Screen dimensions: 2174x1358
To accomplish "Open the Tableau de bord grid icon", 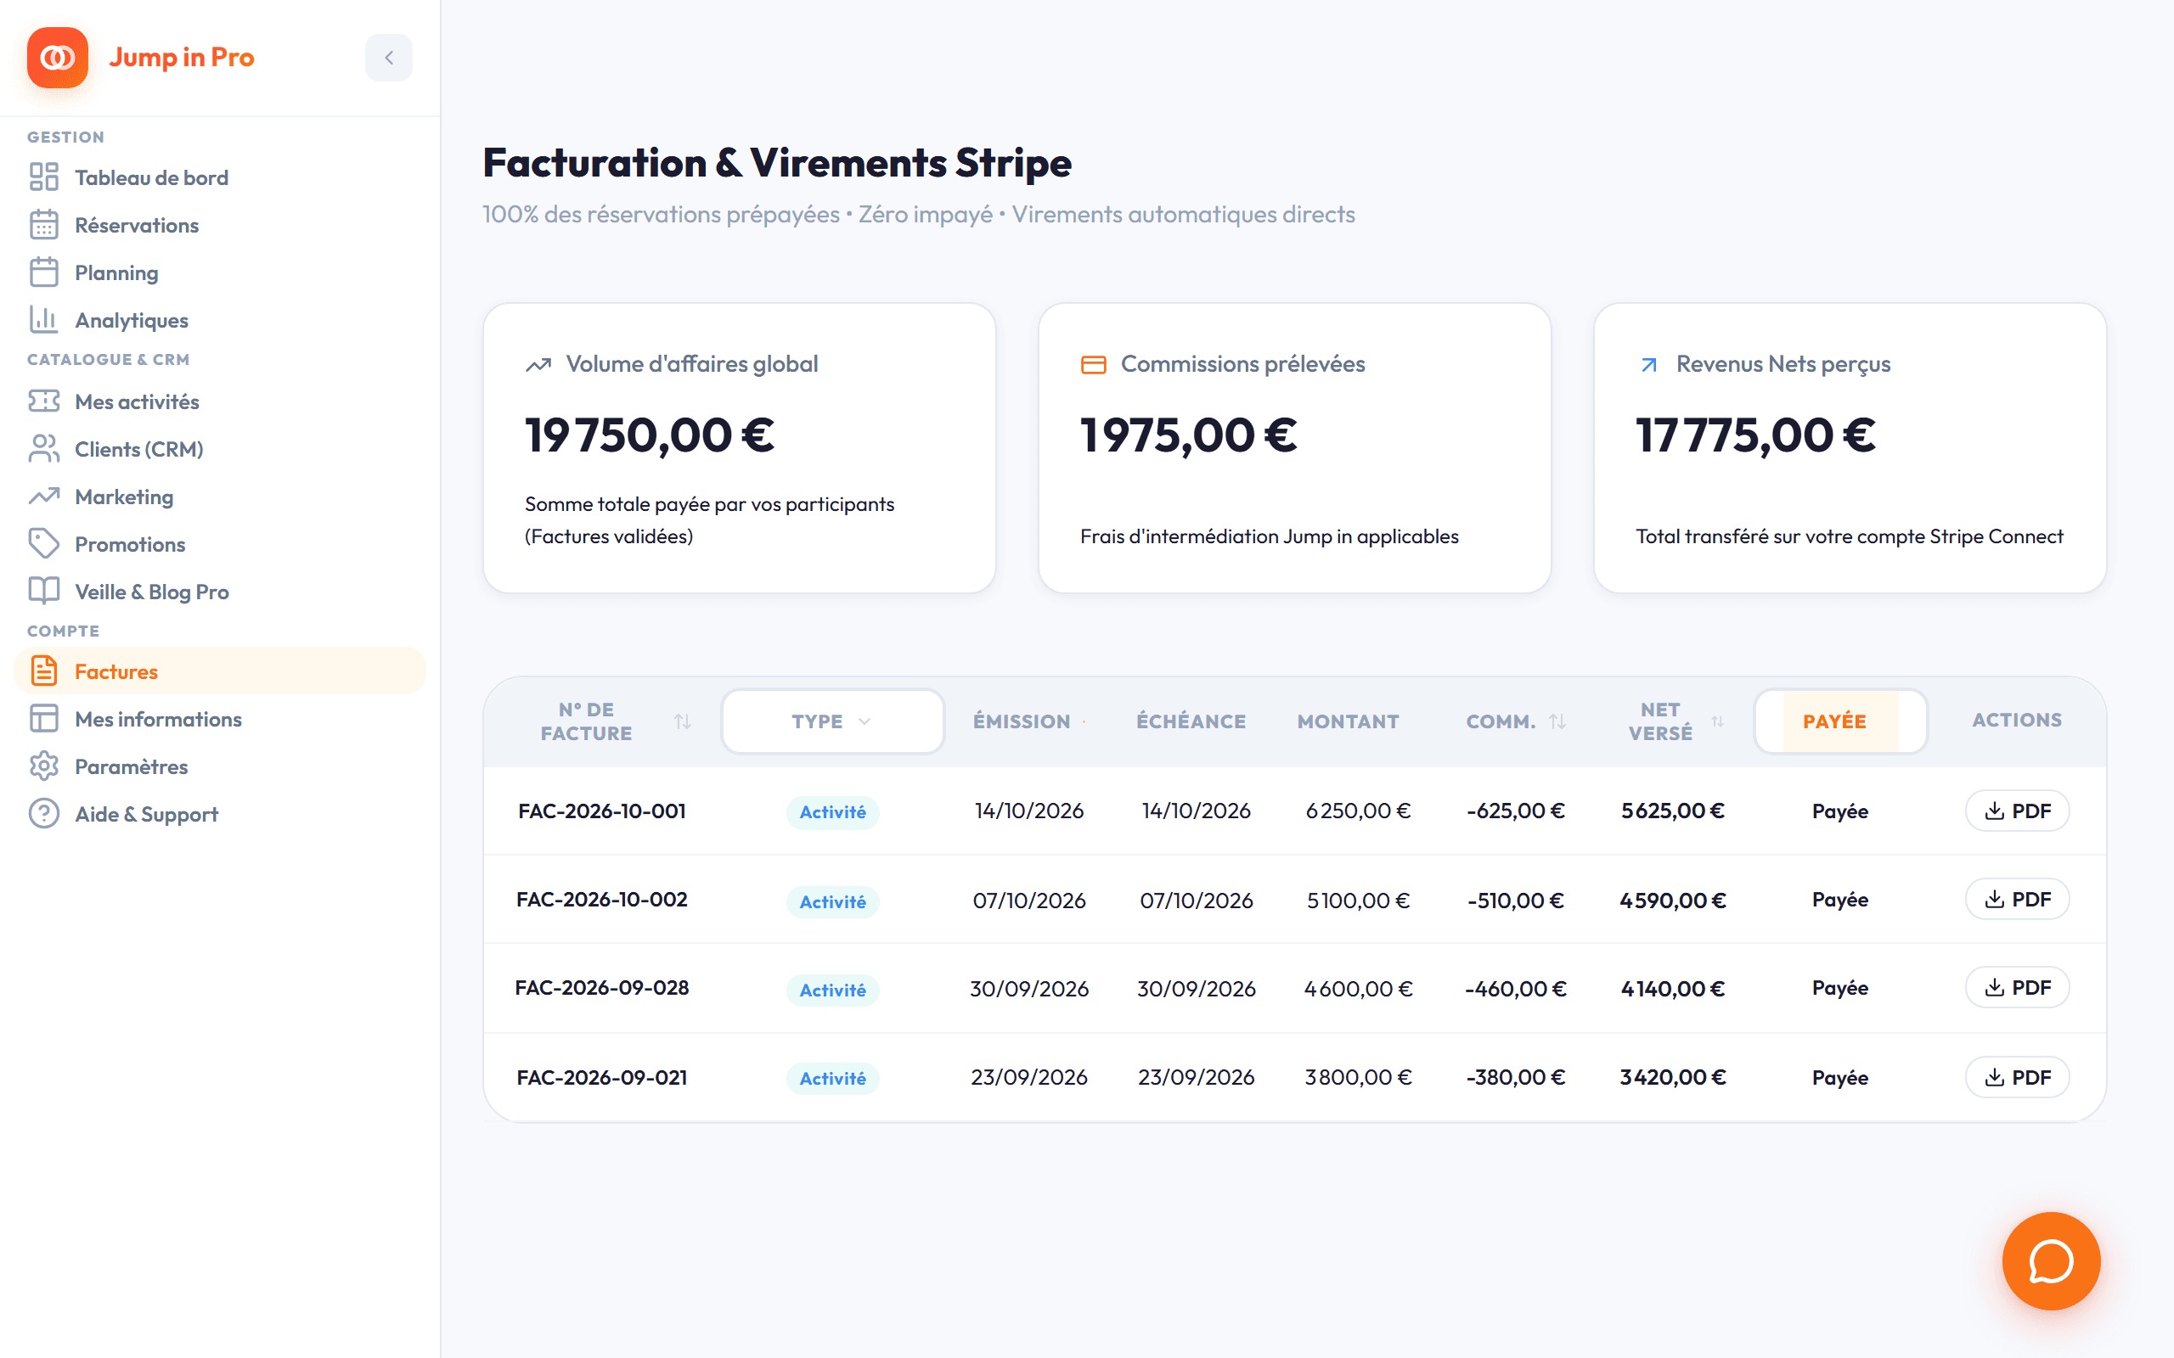I will 44,177.
